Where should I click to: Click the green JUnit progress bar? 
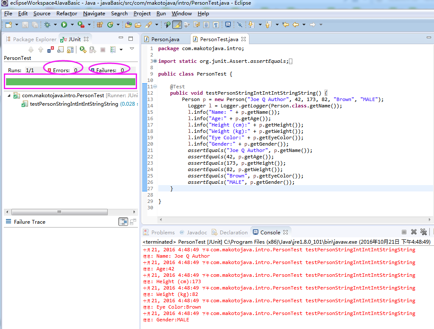click(70, 82)
